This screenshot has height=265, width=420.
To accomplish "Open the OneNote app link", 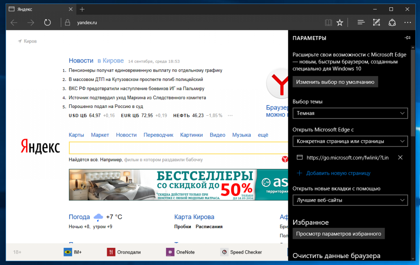I will coord(180,252).
